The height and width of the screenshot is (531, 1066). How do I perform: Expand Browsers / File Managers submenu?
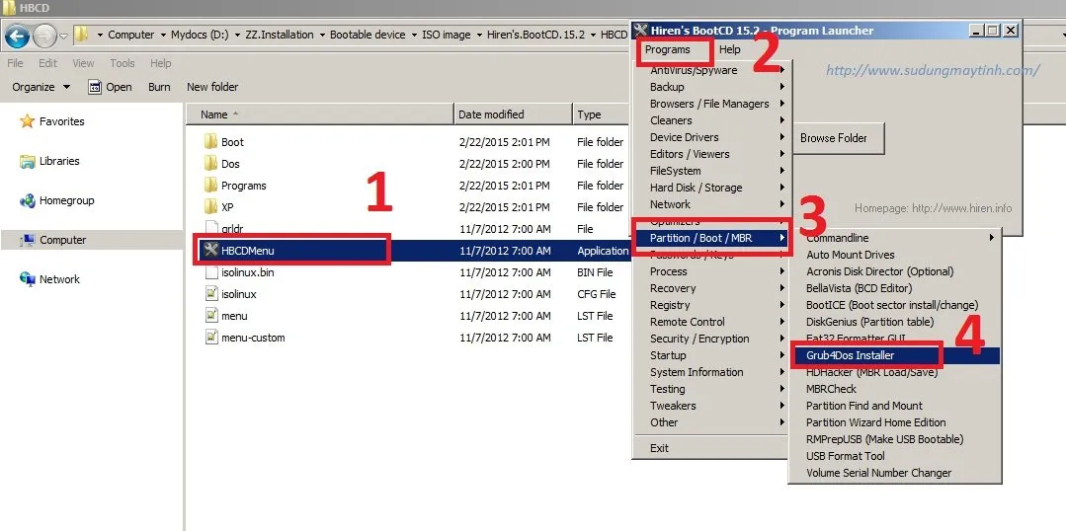710,104
